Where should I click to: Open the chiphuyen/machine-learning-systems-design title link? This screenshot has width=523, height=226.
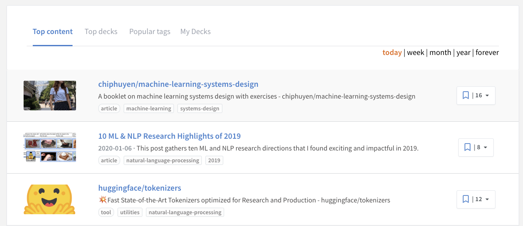pyautogui.click(x=178, y=84)
